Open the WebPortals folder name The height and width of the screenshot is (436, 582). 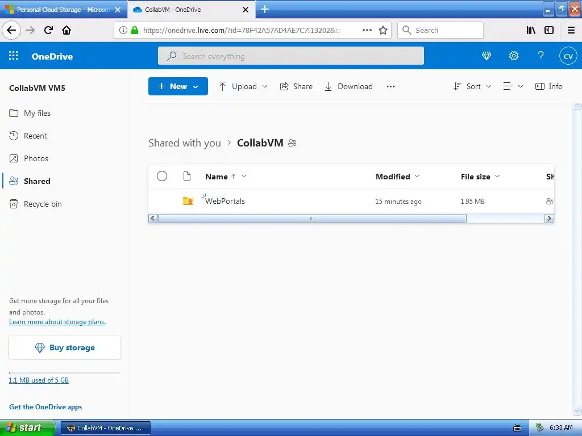point(225,202)
